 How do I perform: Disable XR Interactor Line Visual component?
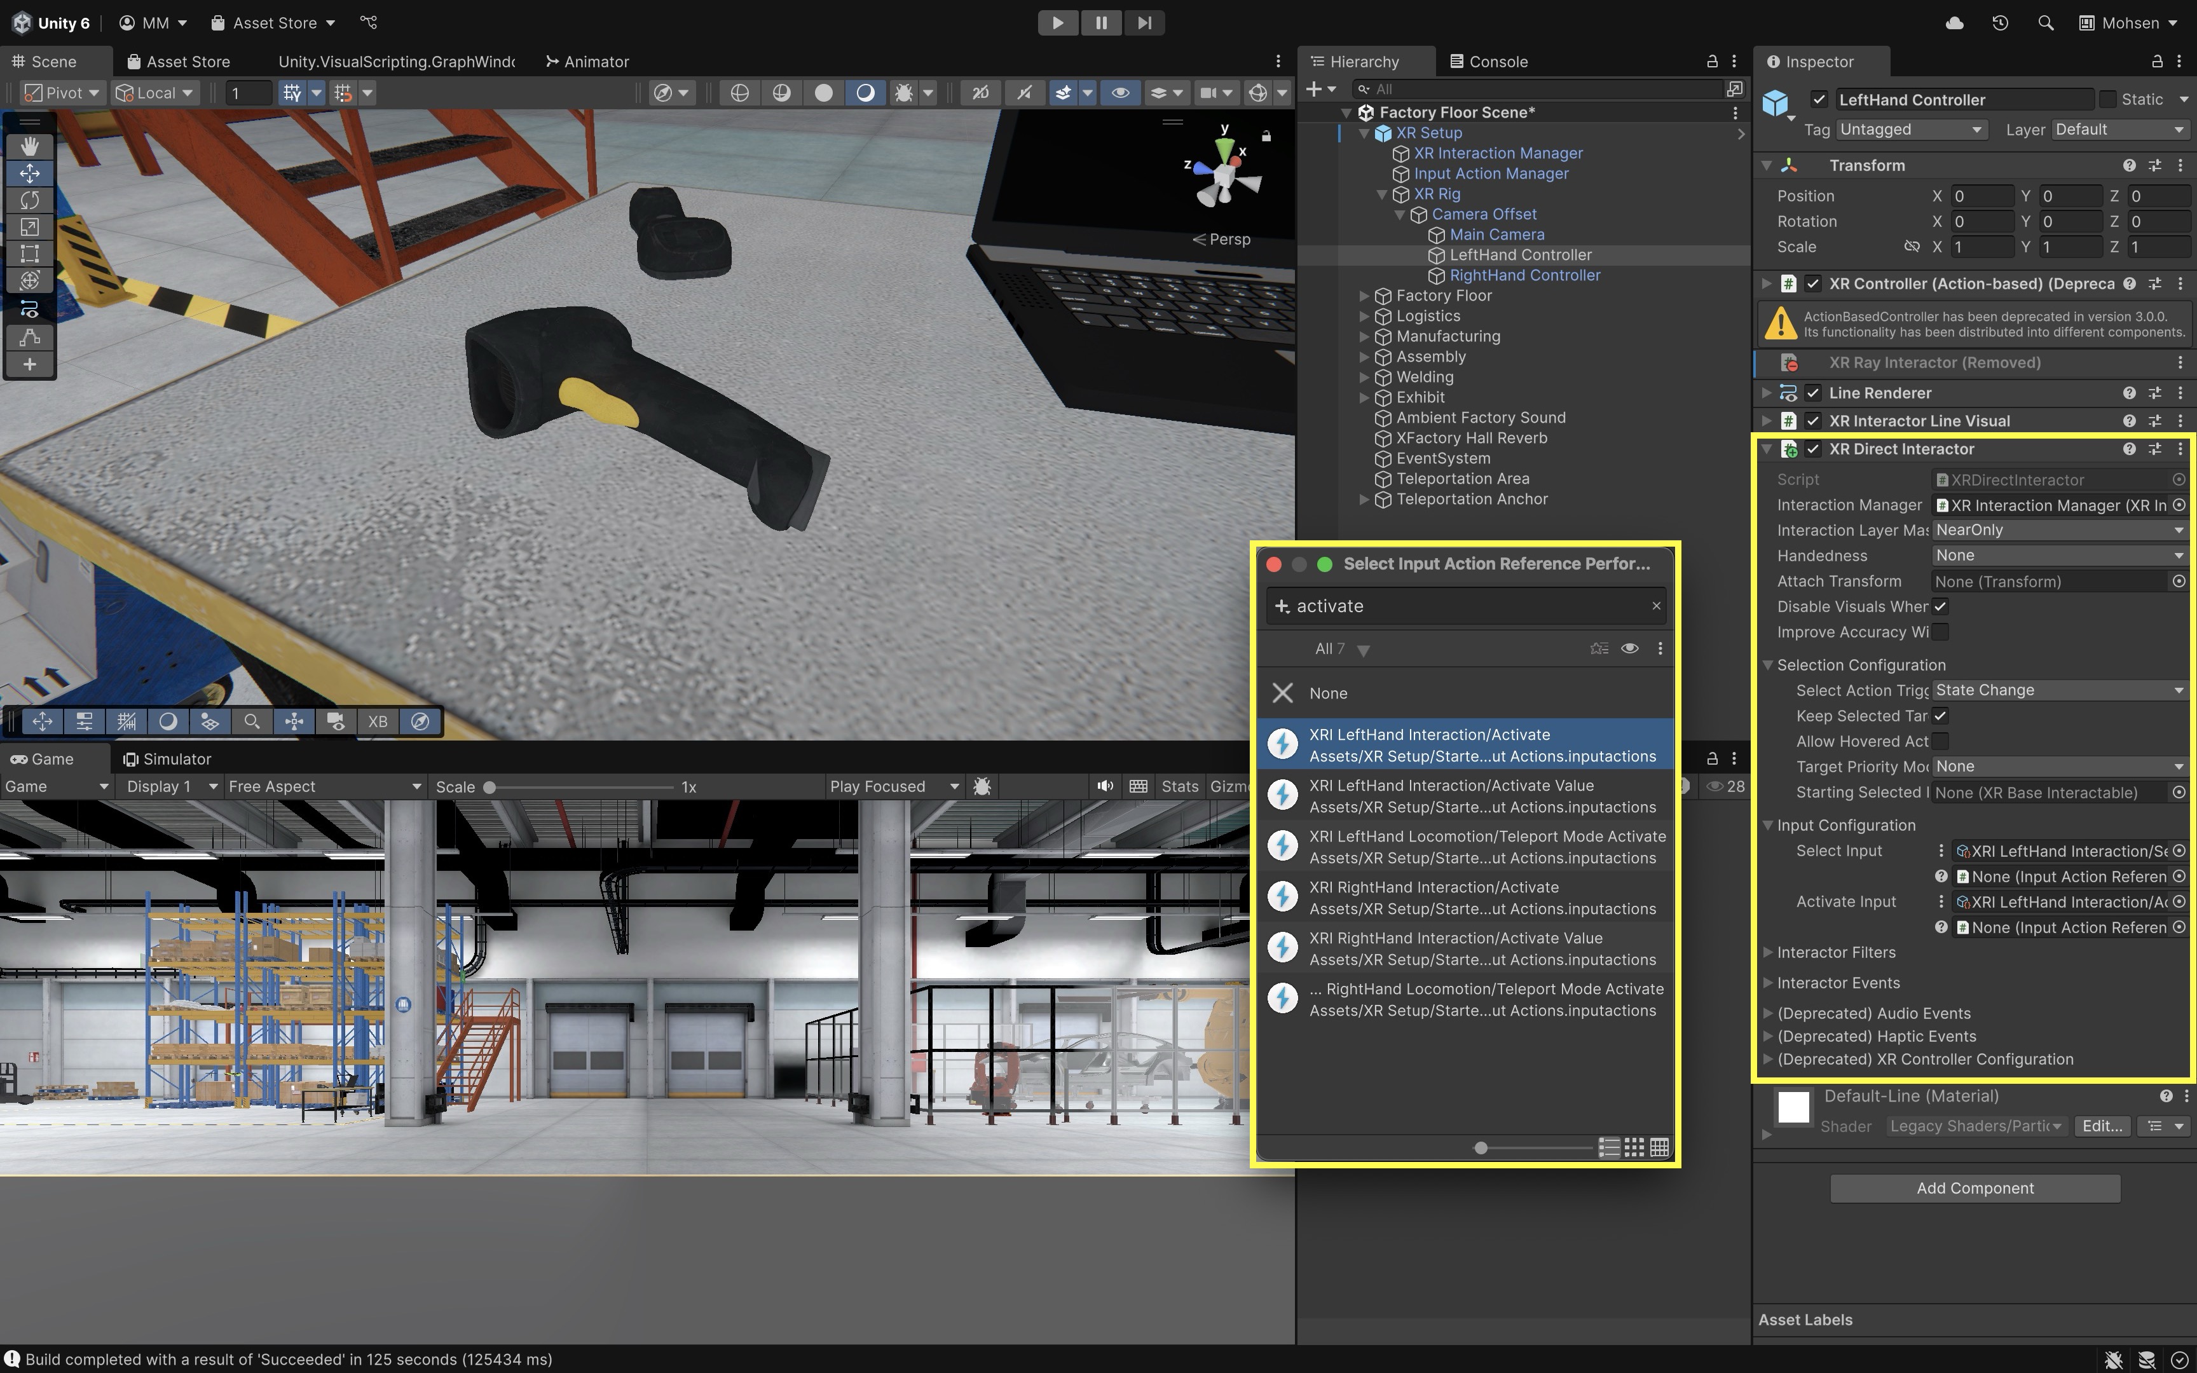[1813, 421]
